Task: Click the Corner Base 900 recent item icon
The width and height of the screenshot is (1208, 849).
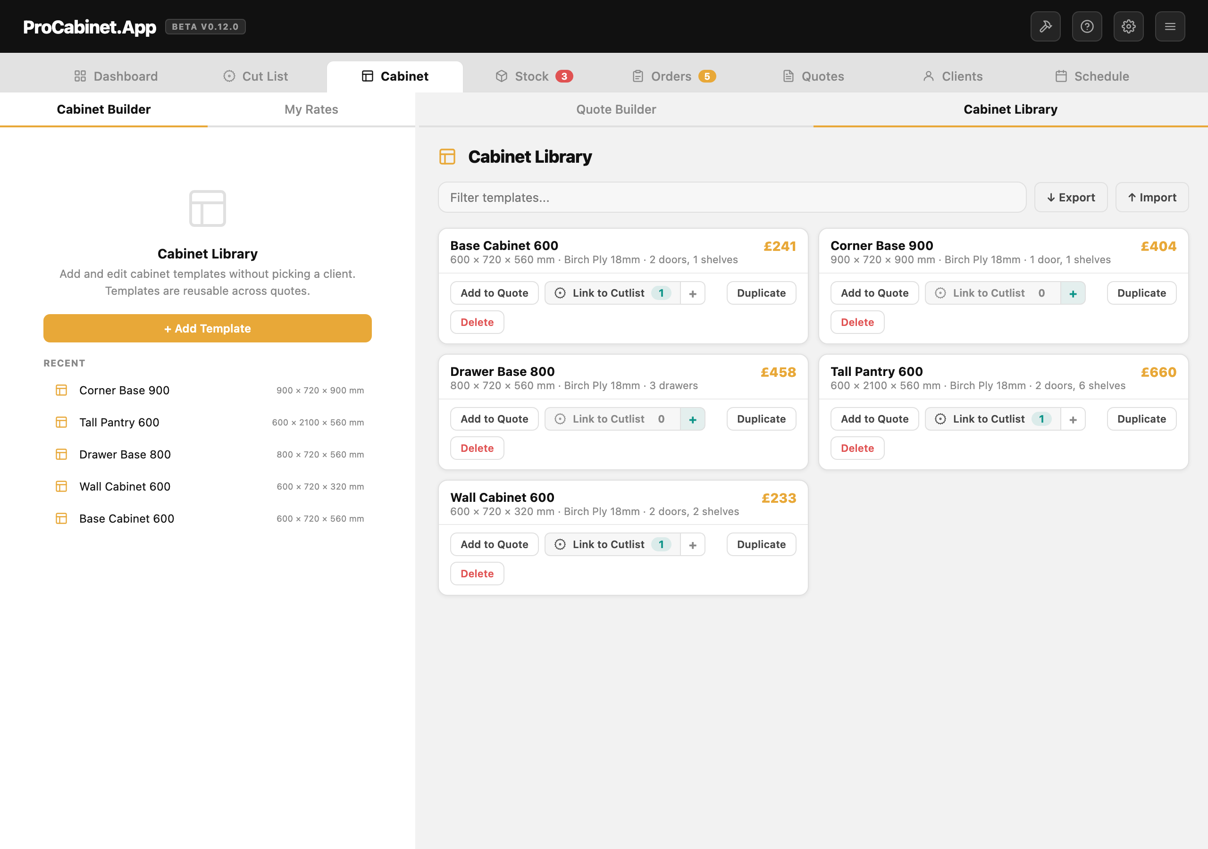Action: [x=61, y=391]
